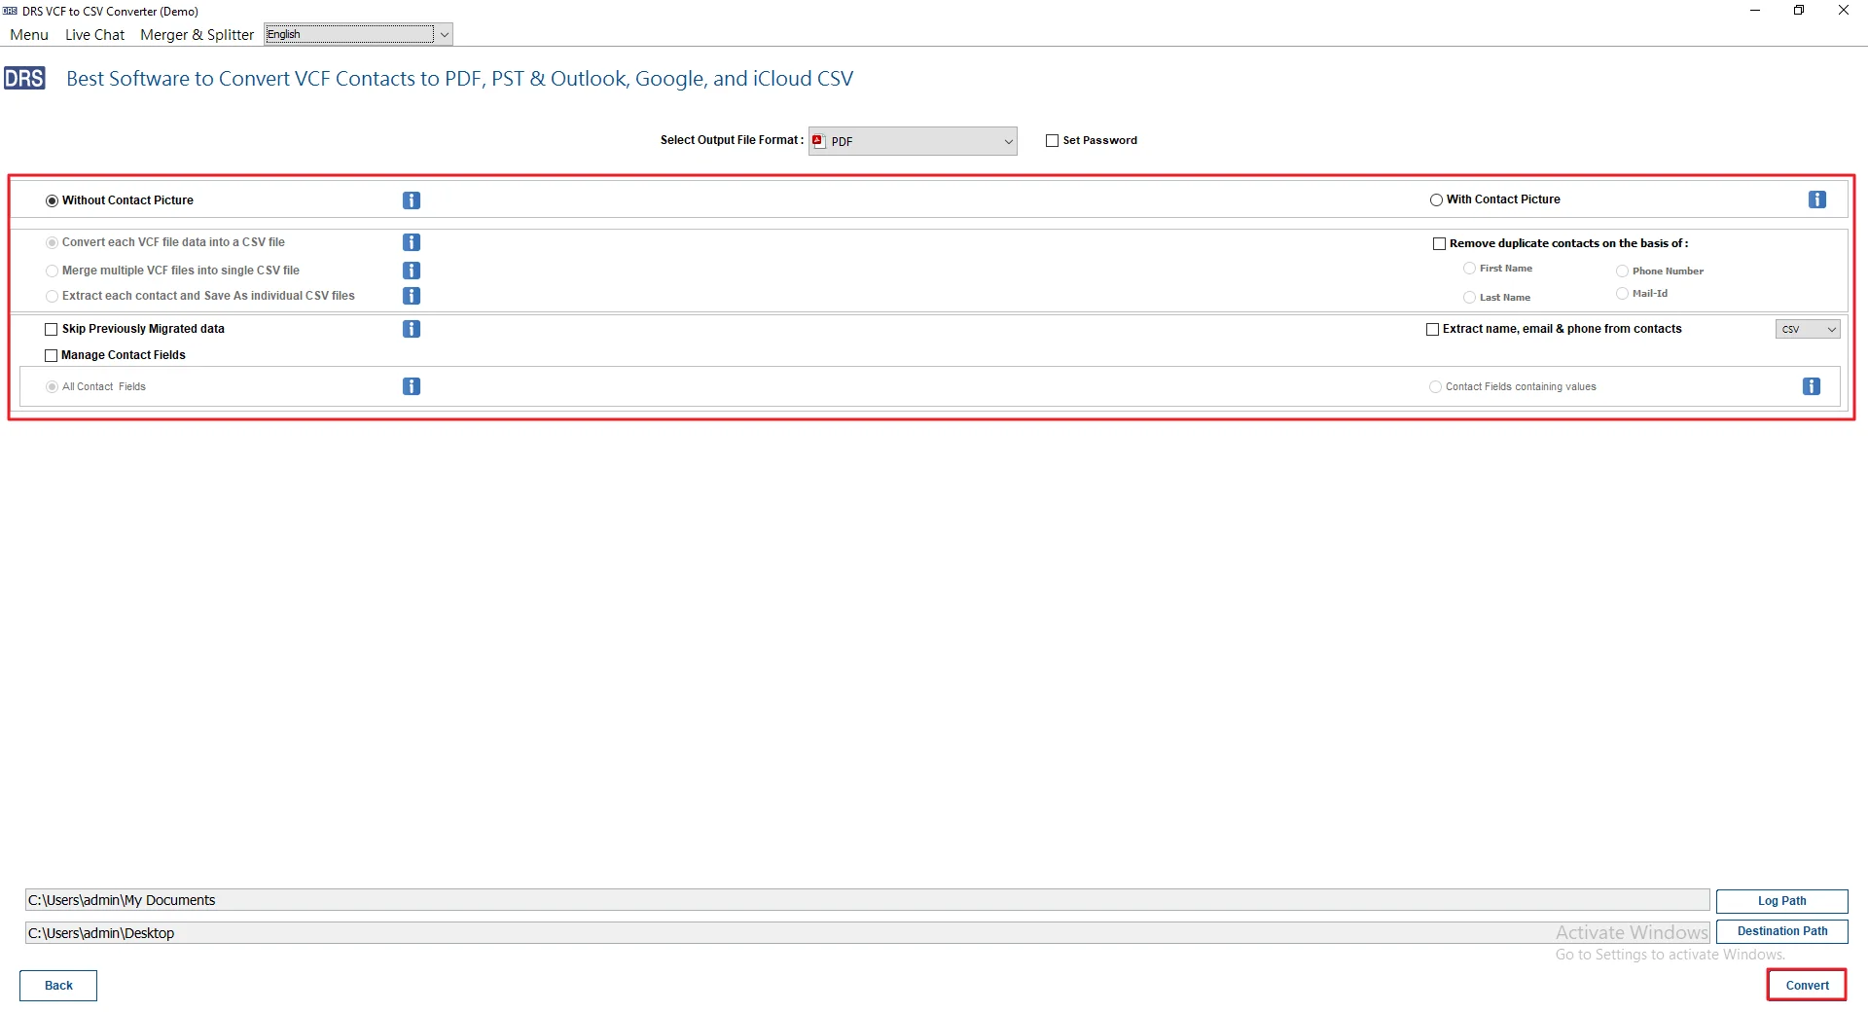The height and width of the screenshot is (1012, 1868).
Task: Open info for Convert each VCF file option
Action: [412, 242]
